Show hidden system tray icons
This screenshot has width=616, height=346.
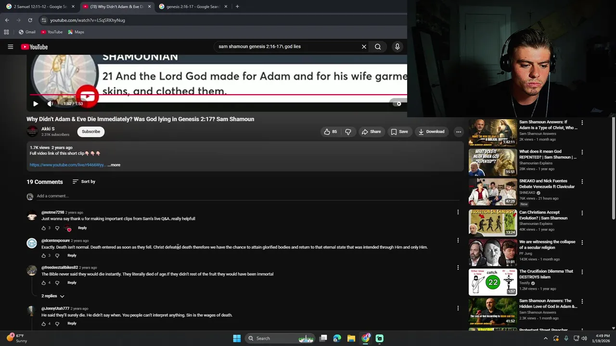coord(545,338)
